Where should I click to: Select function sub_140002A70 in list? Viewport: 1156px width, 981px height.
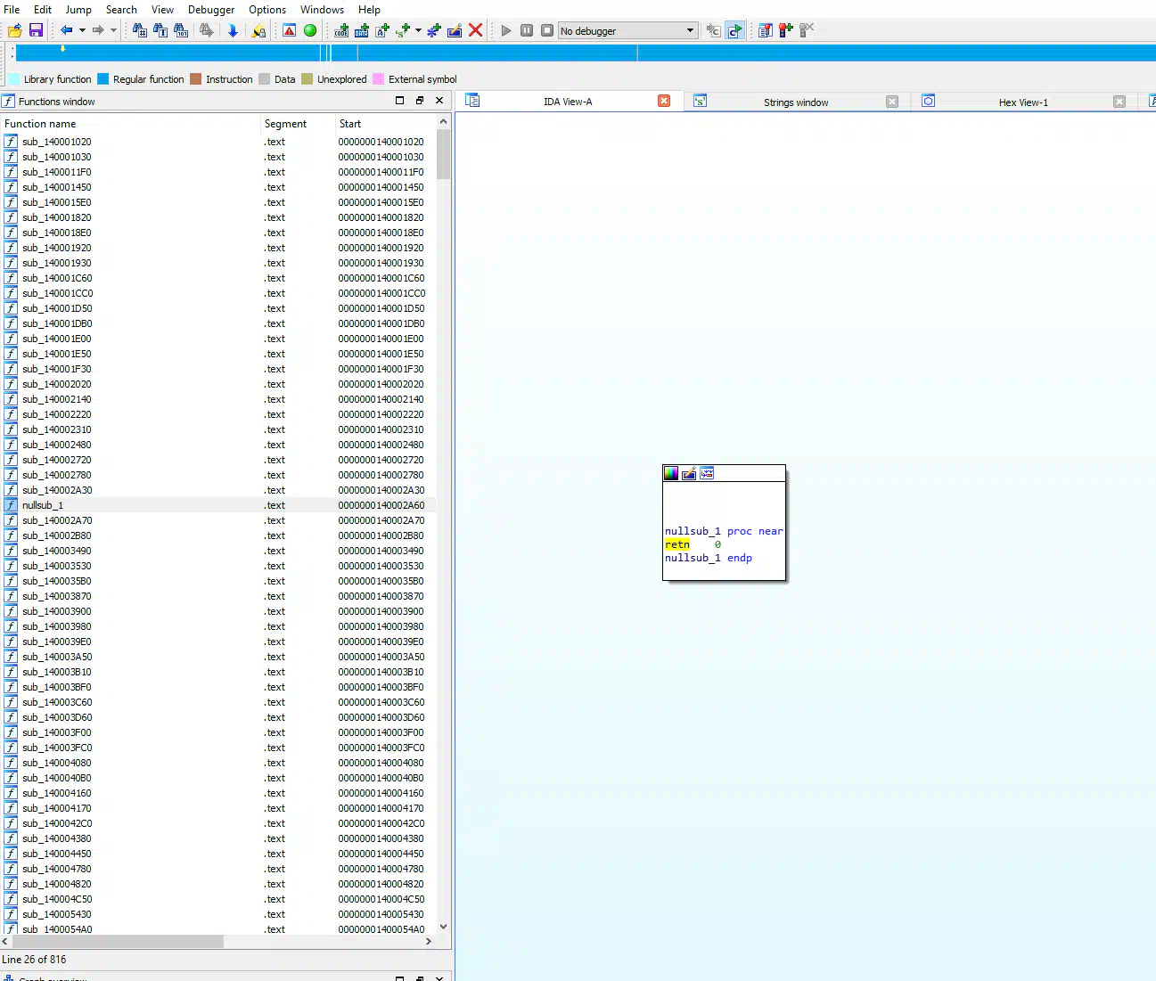[x=57, y=520]
